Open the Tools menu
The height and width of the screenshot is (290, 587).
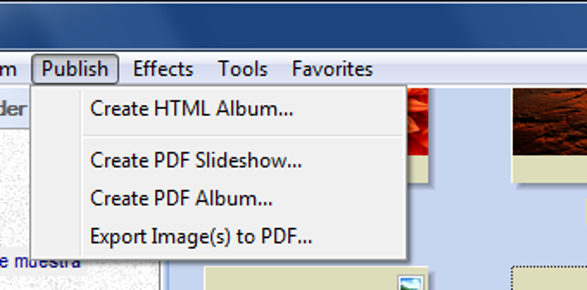pyautogui.click(x=243, y=69)
